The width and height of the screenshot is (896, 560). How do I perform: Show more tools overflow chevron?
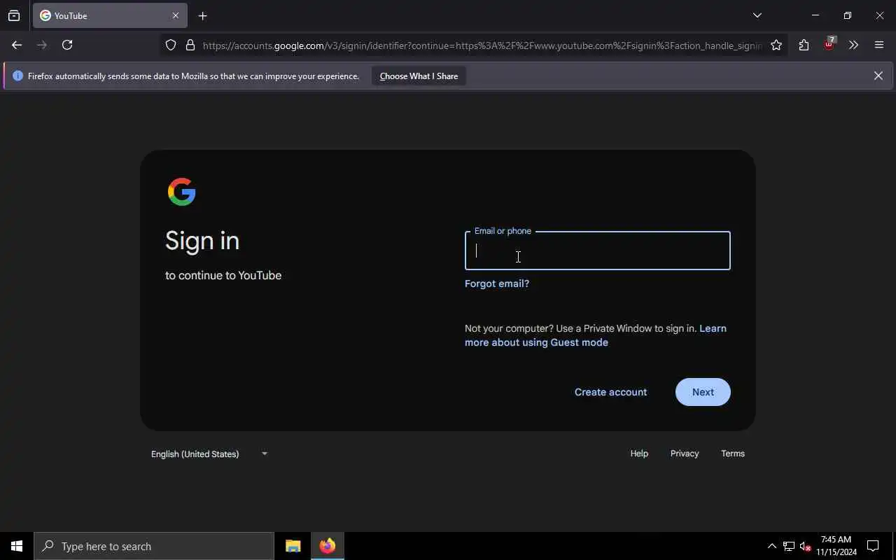[853, 45]
